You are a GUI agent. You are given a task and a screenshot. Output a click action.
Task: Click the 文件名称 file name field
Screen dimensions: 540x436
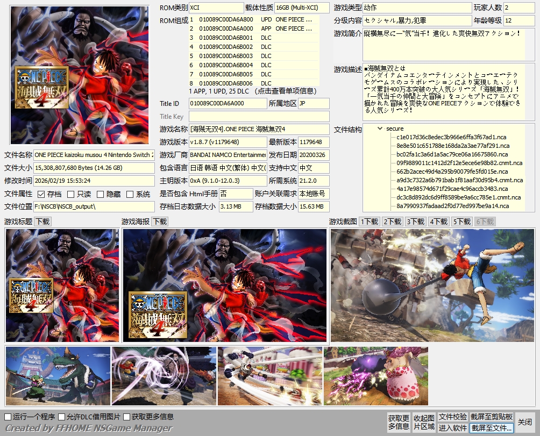pyautogui.click(x=94, y=155)
